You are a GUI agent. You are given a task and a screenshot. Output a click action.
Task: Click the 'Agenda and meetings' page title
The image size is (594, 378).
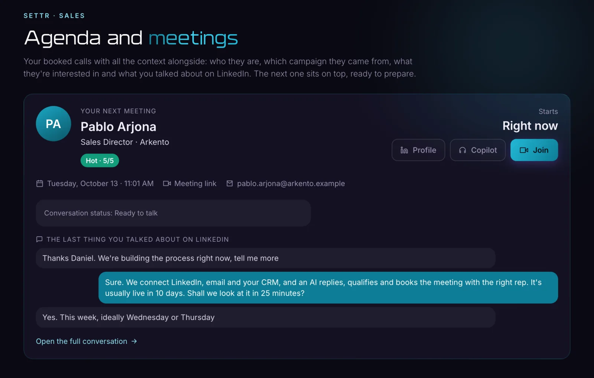pos(131,38)
